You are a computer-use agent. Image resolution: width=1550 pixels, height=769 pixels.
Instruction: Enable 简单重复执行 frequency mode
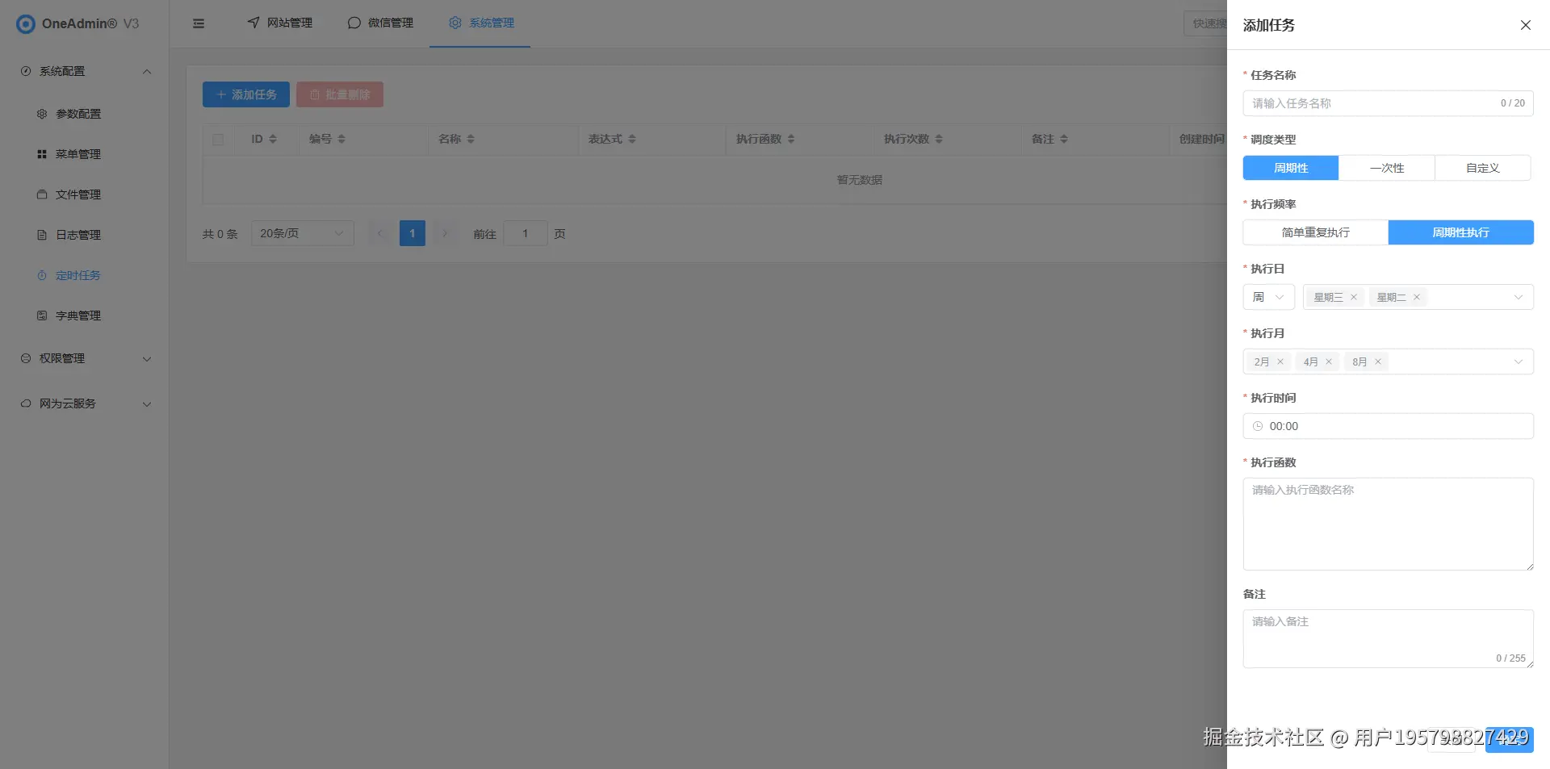coord(1314,232)
